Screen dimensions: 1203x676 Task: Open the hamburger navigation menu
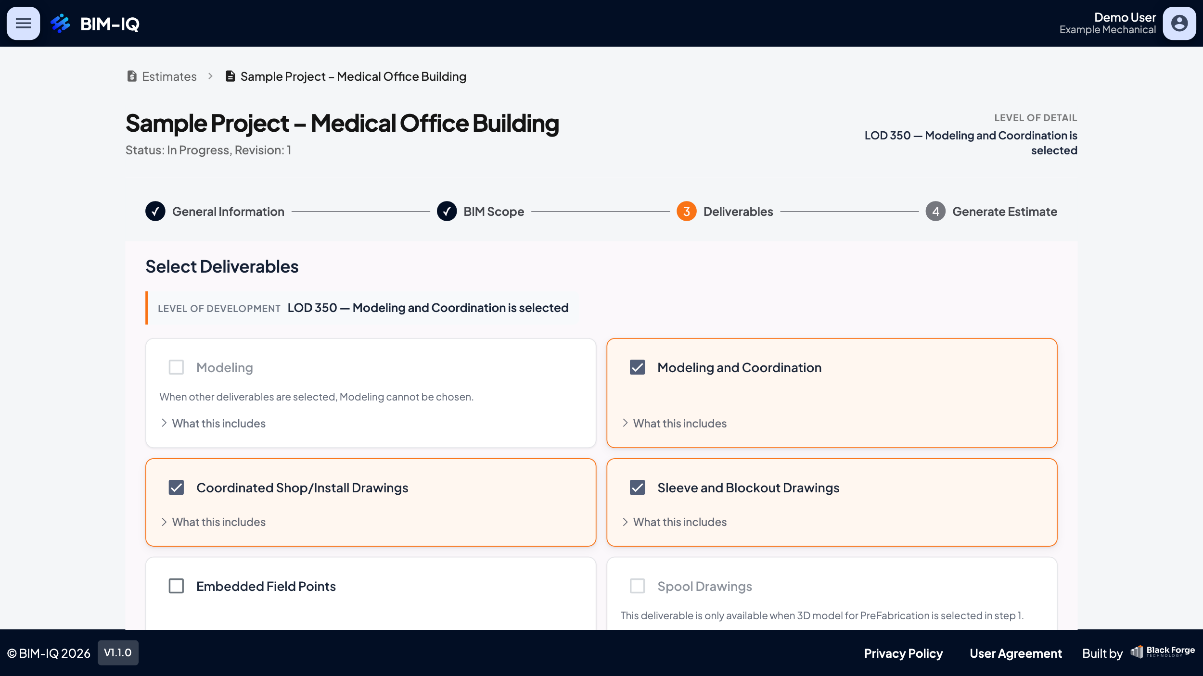tap(23, 23)
